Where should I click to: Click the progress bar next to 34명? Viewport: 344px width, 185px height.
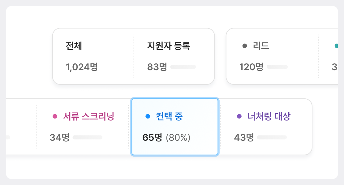[x=88, y=137]
